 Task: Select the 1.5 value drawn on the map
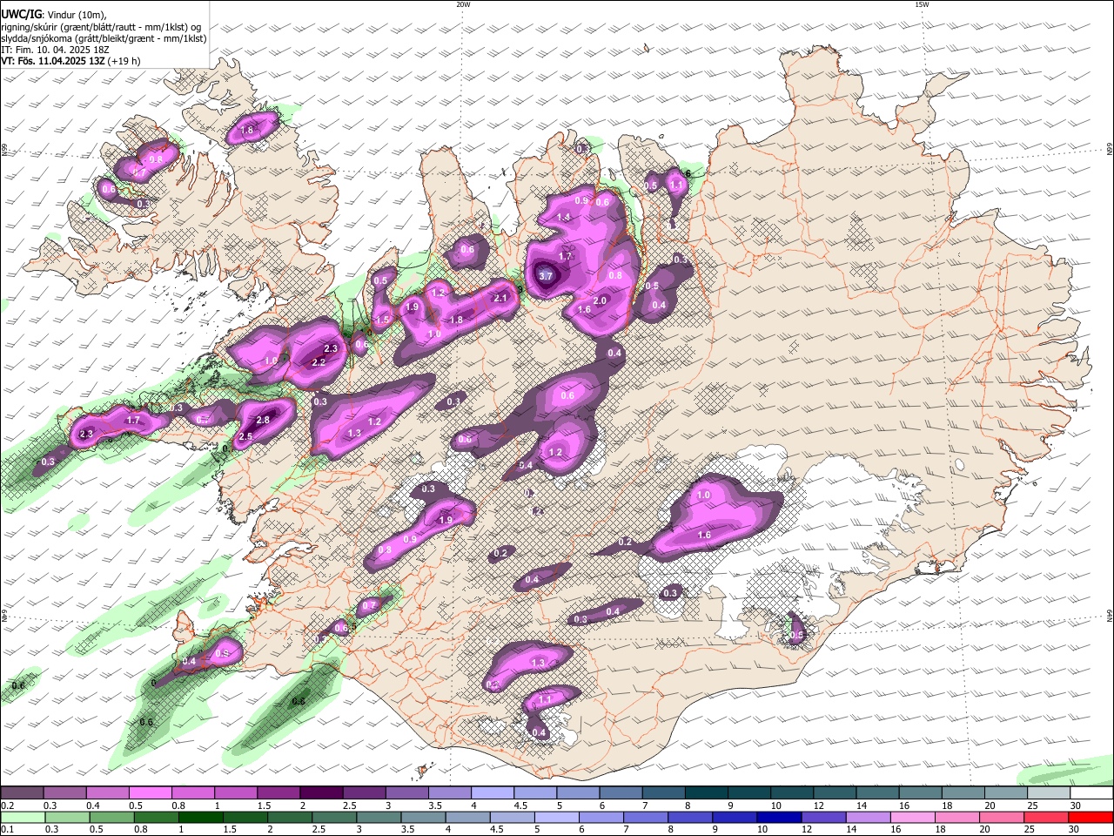[382, 320]
